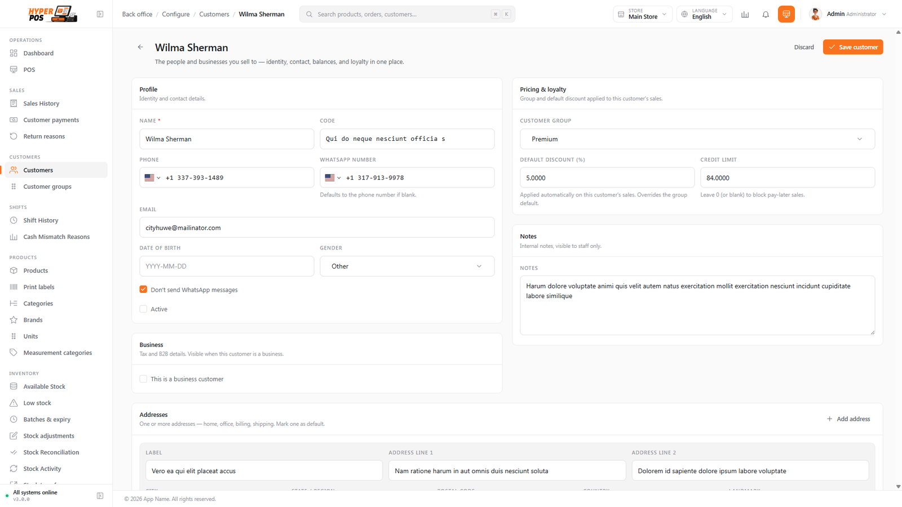Click the Brands star icon

14,319
